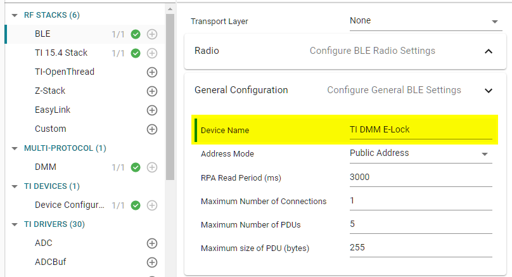Click green checkmark beside TI 15.4 Stack
The height and width of the screenshot is (277, 512).
tap(135, 53)
